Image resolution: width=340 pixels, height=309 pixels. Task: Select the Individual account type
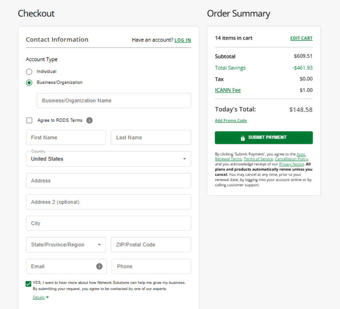(29, 72)
